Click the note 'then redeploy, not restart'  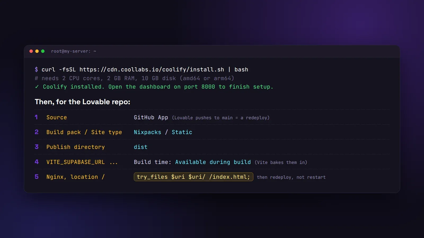coord(291,177)
